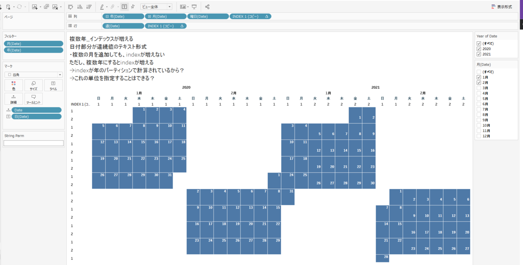
Task: Check the 6月 month checkbox
Action: pyautogui.click(x=479, y=104)
